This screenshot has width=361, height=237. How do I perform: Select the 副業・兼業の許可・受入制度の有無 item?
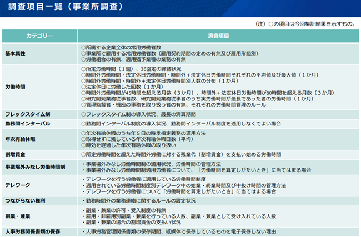tap(124, 209)
